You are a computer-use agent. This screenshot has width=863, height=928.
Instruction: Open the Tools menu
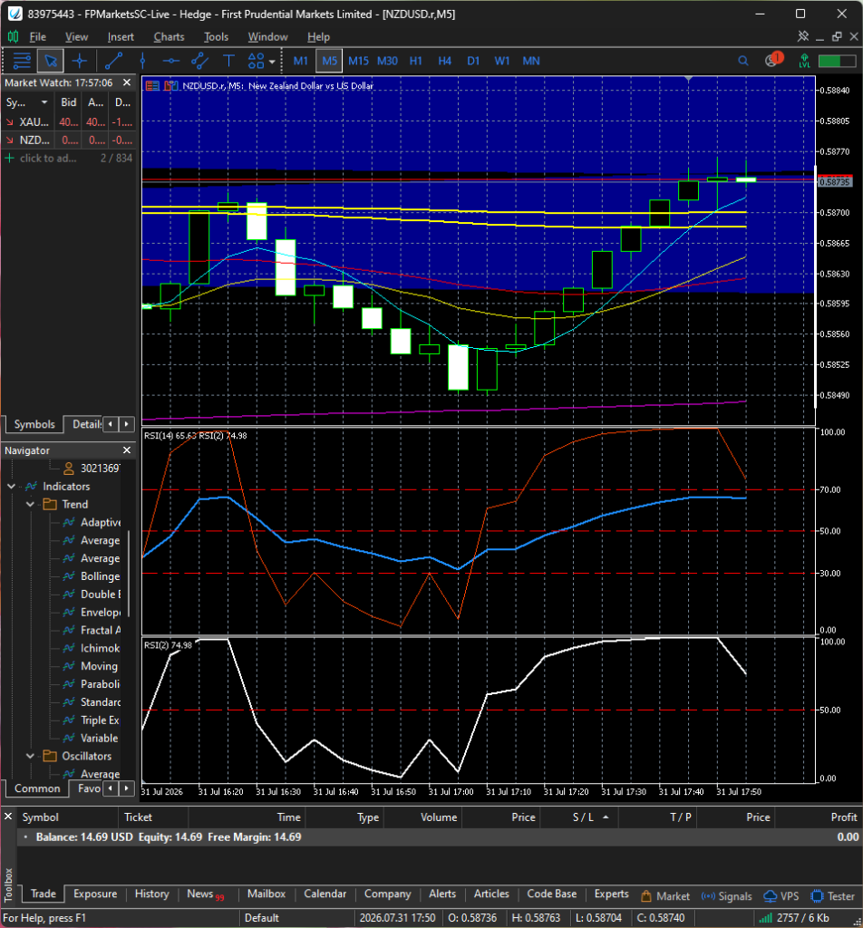click(216, 36)
